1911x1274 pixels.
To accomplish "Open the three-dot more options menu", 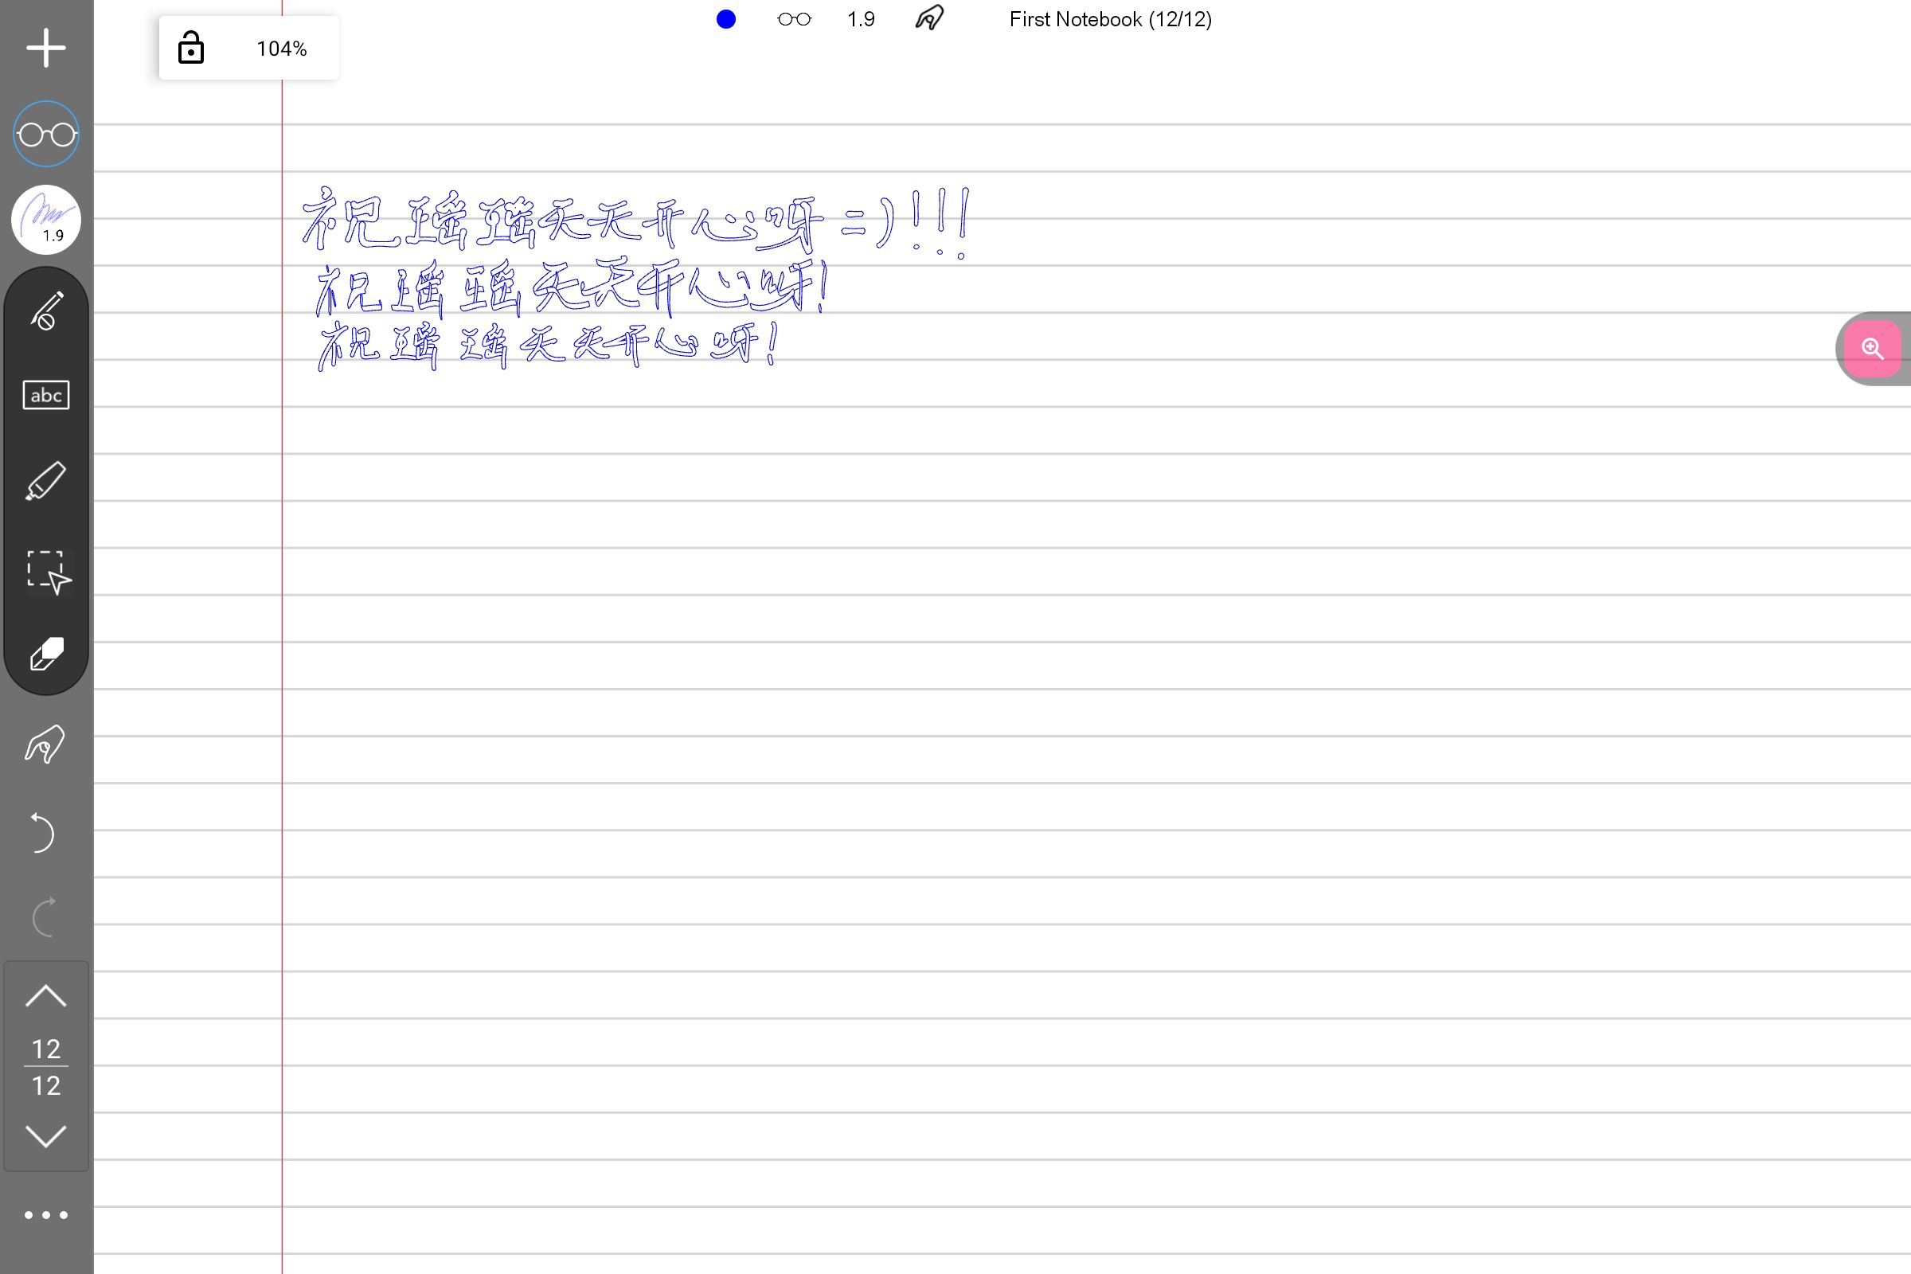I will [x=46, y=1216].
